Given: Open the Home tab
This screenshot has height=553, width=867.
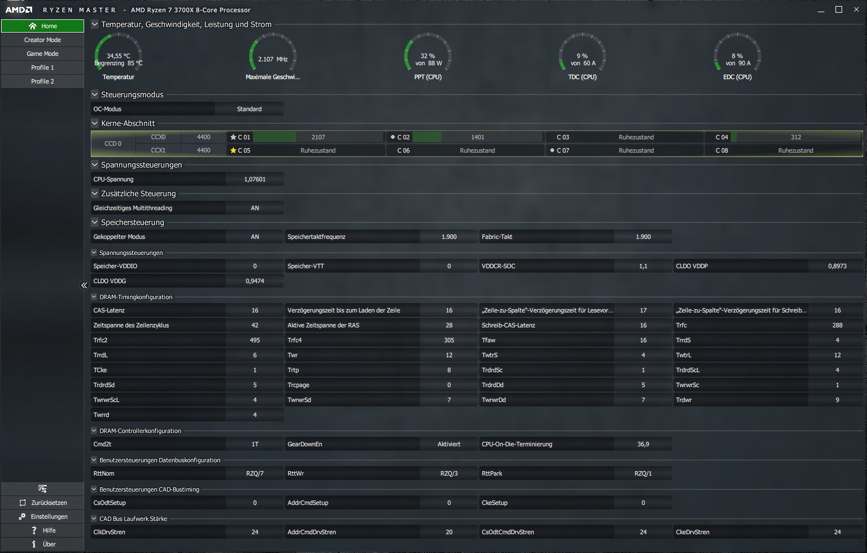Looking at the screenshot, I should tap(43, 26).
